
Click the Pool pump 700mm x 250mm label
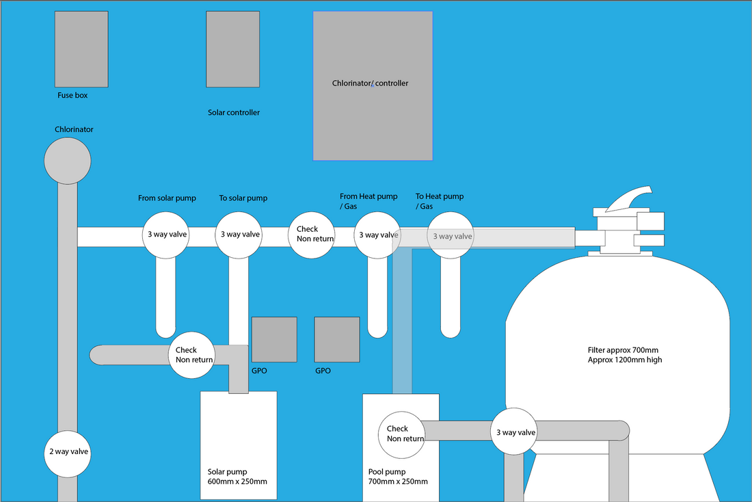396,477
